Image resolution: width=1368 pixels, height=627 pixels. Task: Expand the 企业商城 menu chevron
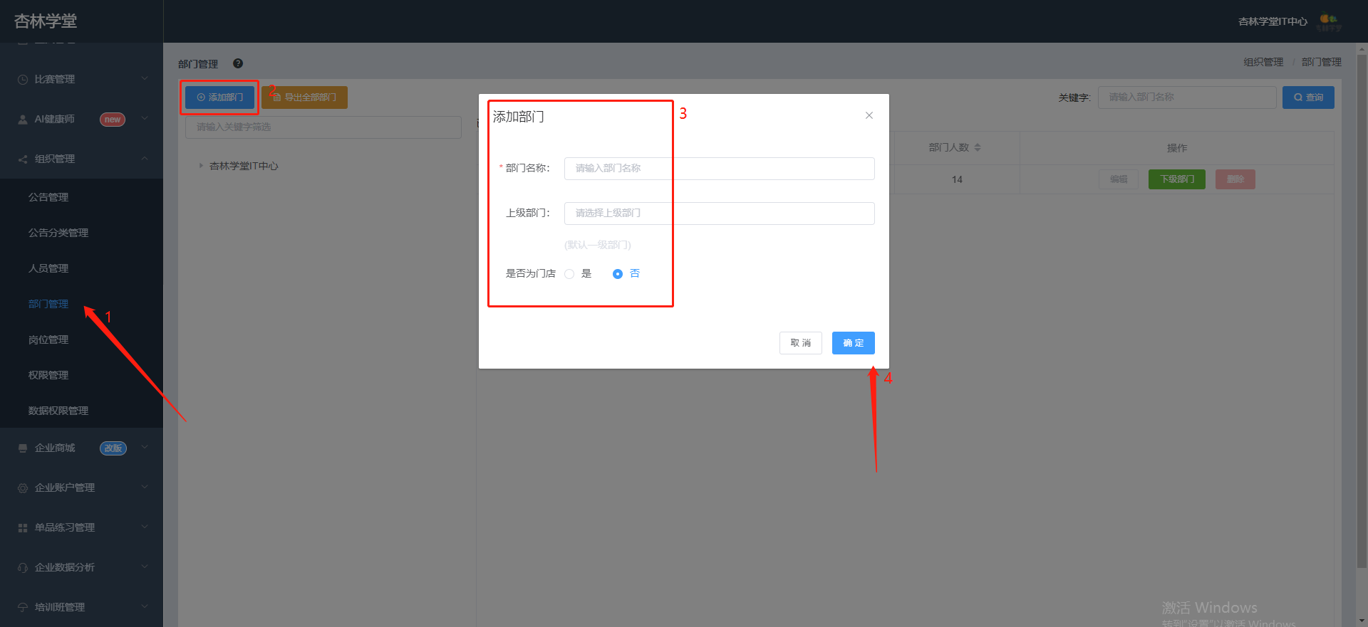click(145, 447)
